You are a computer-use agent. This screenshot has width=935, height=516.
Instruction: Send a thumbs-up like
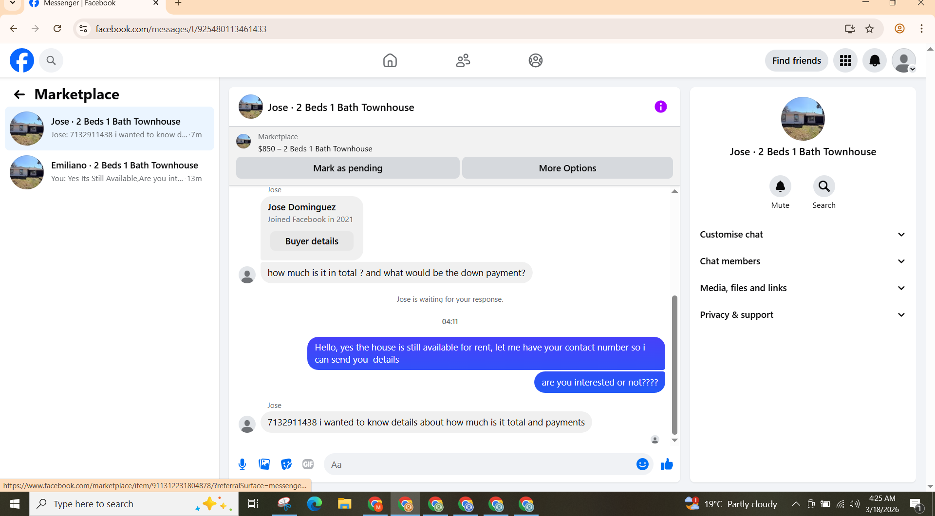(x=667, y=464)
